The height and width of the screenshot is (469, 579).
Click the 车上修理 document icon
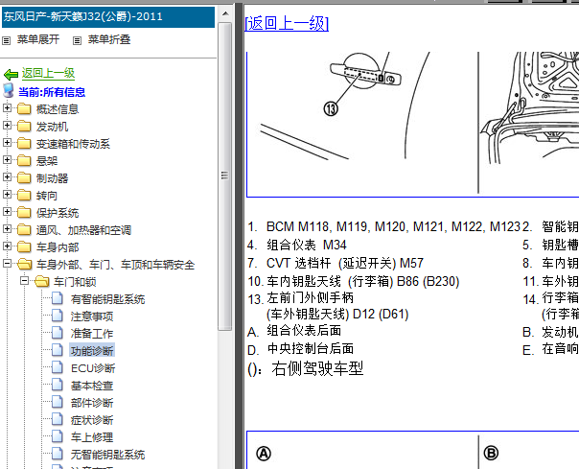click(58, 436)
